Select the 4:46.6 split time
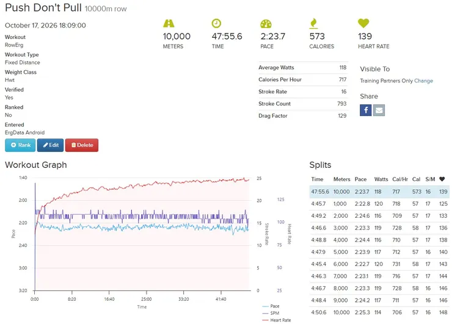Viewport: 452px width, 324px height. (x=318, y=228)
